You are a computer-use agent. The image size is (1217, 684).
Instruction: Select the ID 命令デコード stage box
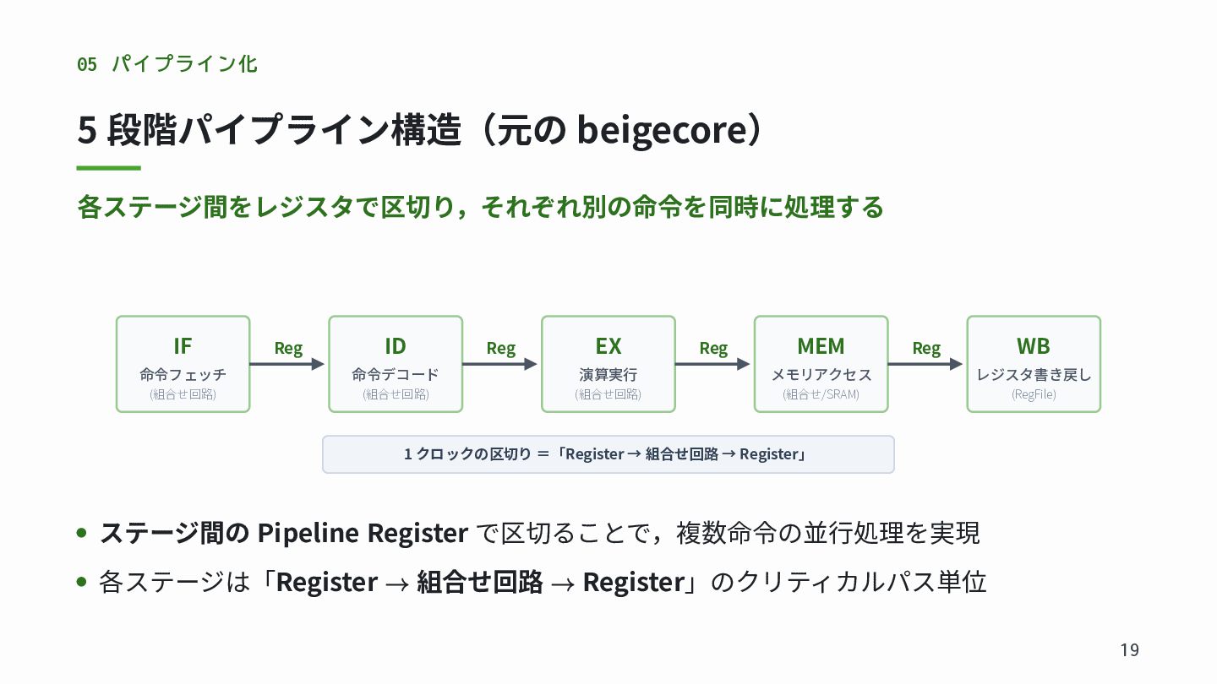pos(396,364)
